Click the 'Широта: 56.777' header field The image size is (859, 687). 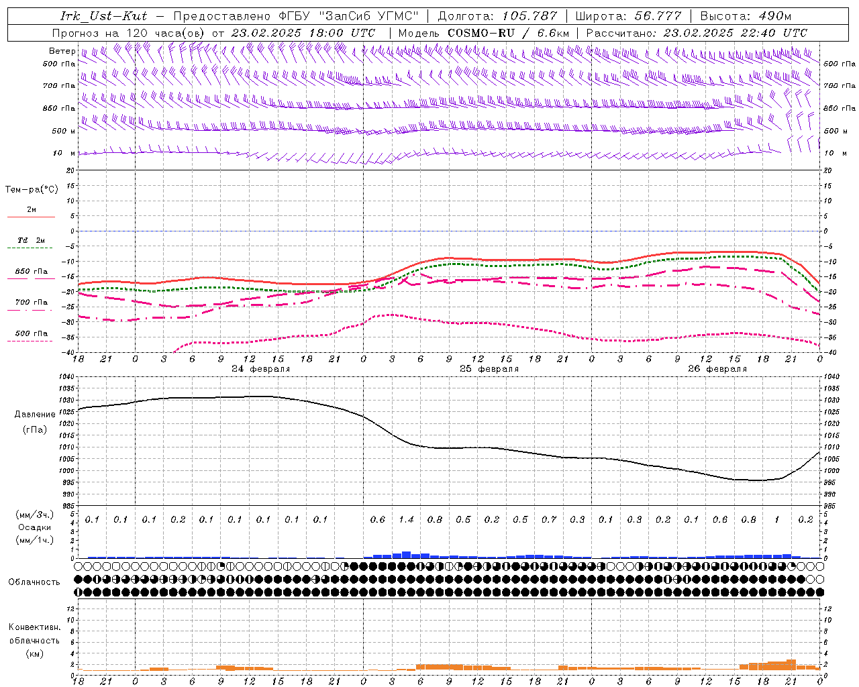628,16
